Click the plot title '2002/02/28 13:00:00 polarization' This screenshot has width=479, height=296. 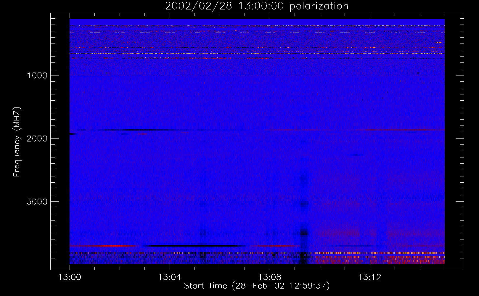257,6
